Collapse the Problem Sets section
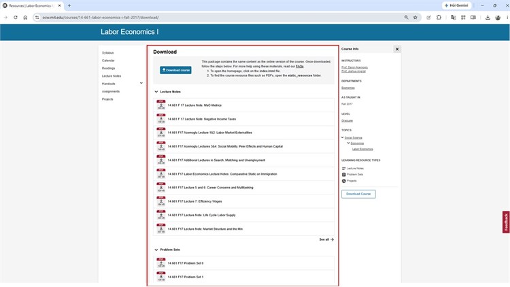Screen dimensions: 510x287 [156, 250]
